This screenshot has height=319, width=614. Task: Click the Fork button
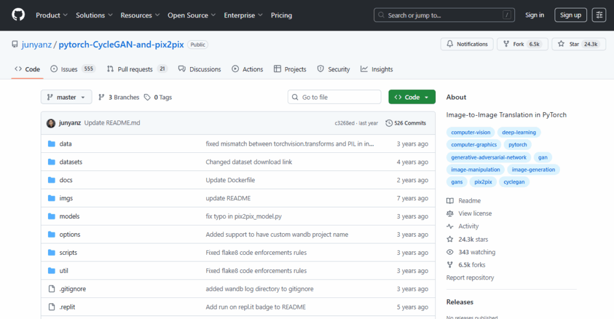tap(522, 44)
